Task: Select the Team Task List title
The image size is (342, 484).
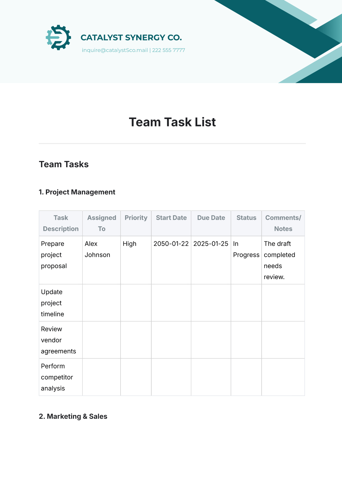Action: pyautogui.click(x=172, y=122)
